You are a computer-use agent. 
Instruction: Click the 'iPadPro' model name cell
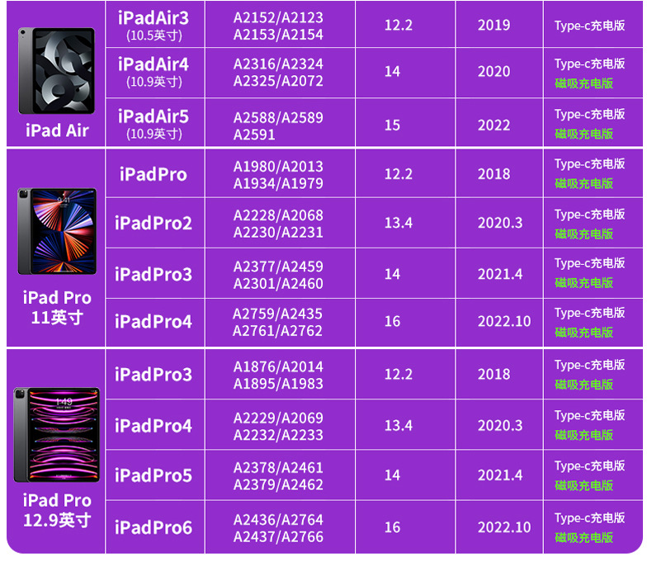pyautogui.click(x=154, y=174)
